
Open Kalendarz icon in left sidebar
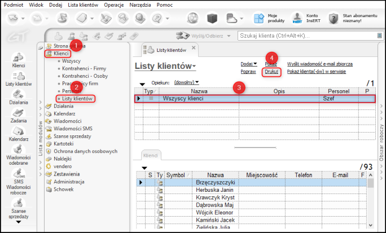[x=18, y=134]
